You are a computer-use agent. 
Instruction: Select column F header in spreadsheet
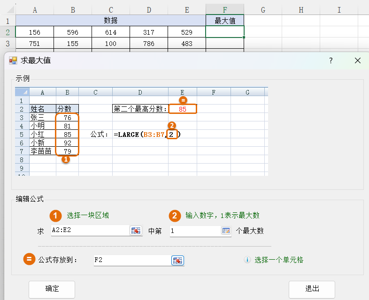pos(225,9)
